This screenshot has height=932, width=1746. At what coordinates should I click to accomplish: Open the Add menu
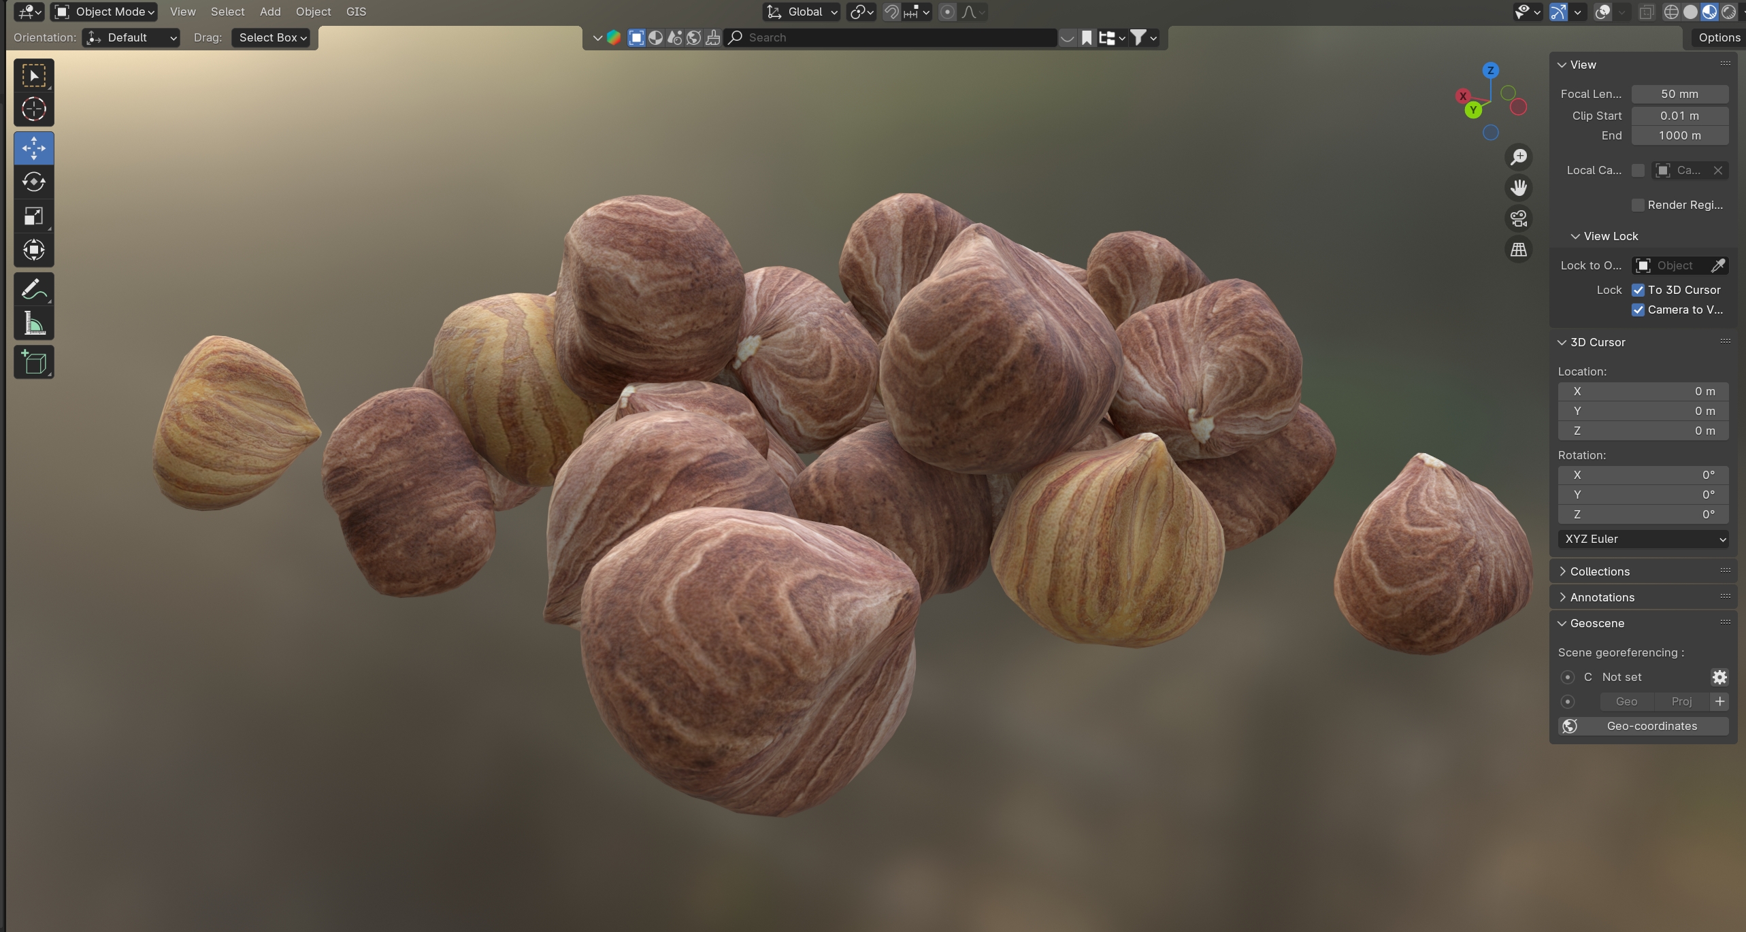(270, 12)
